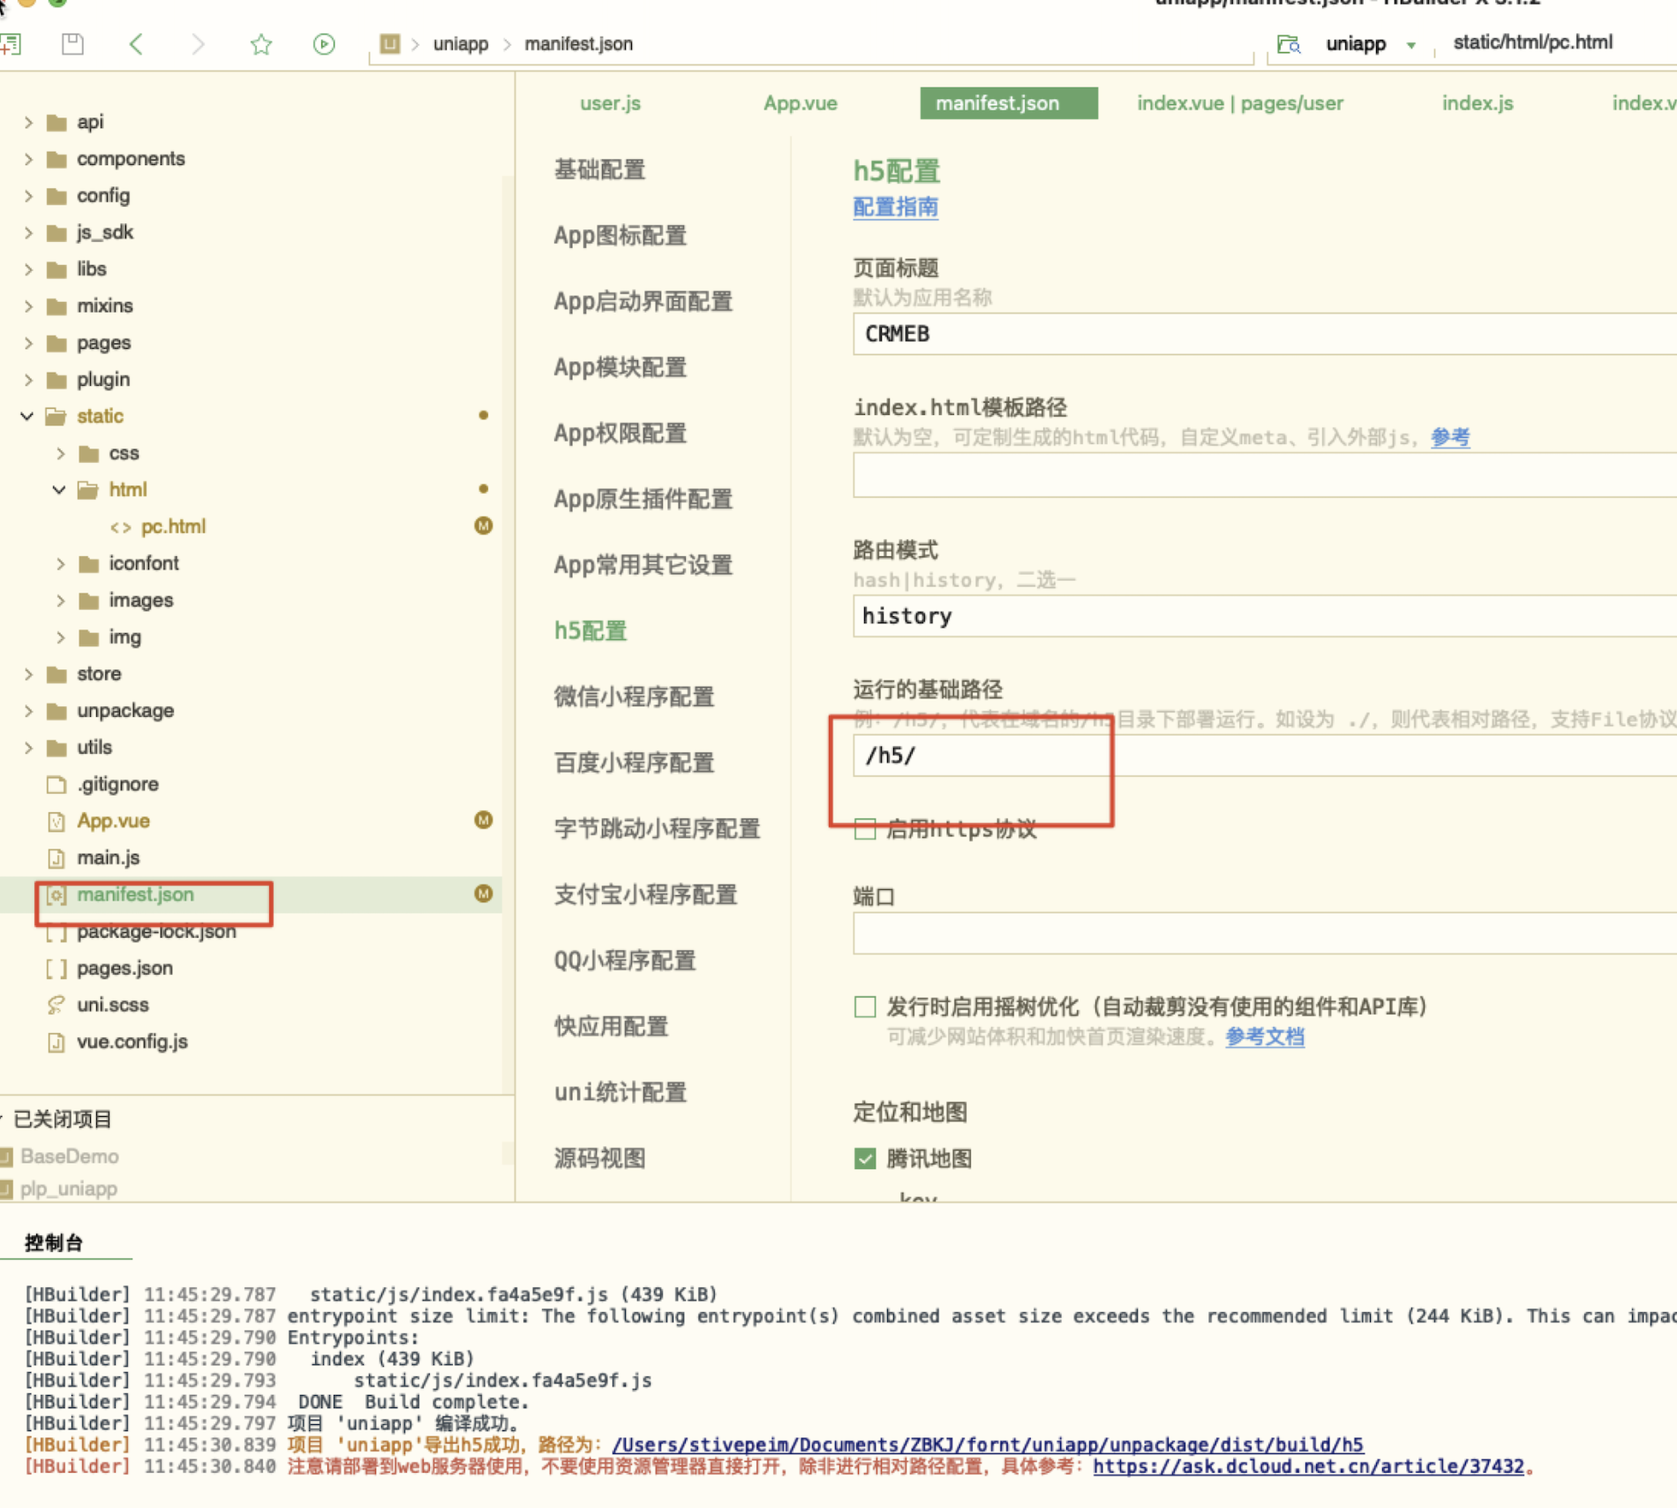Go forward with the right arrow icon
The image size is (1677, 1508).
[x=198, y=43]
